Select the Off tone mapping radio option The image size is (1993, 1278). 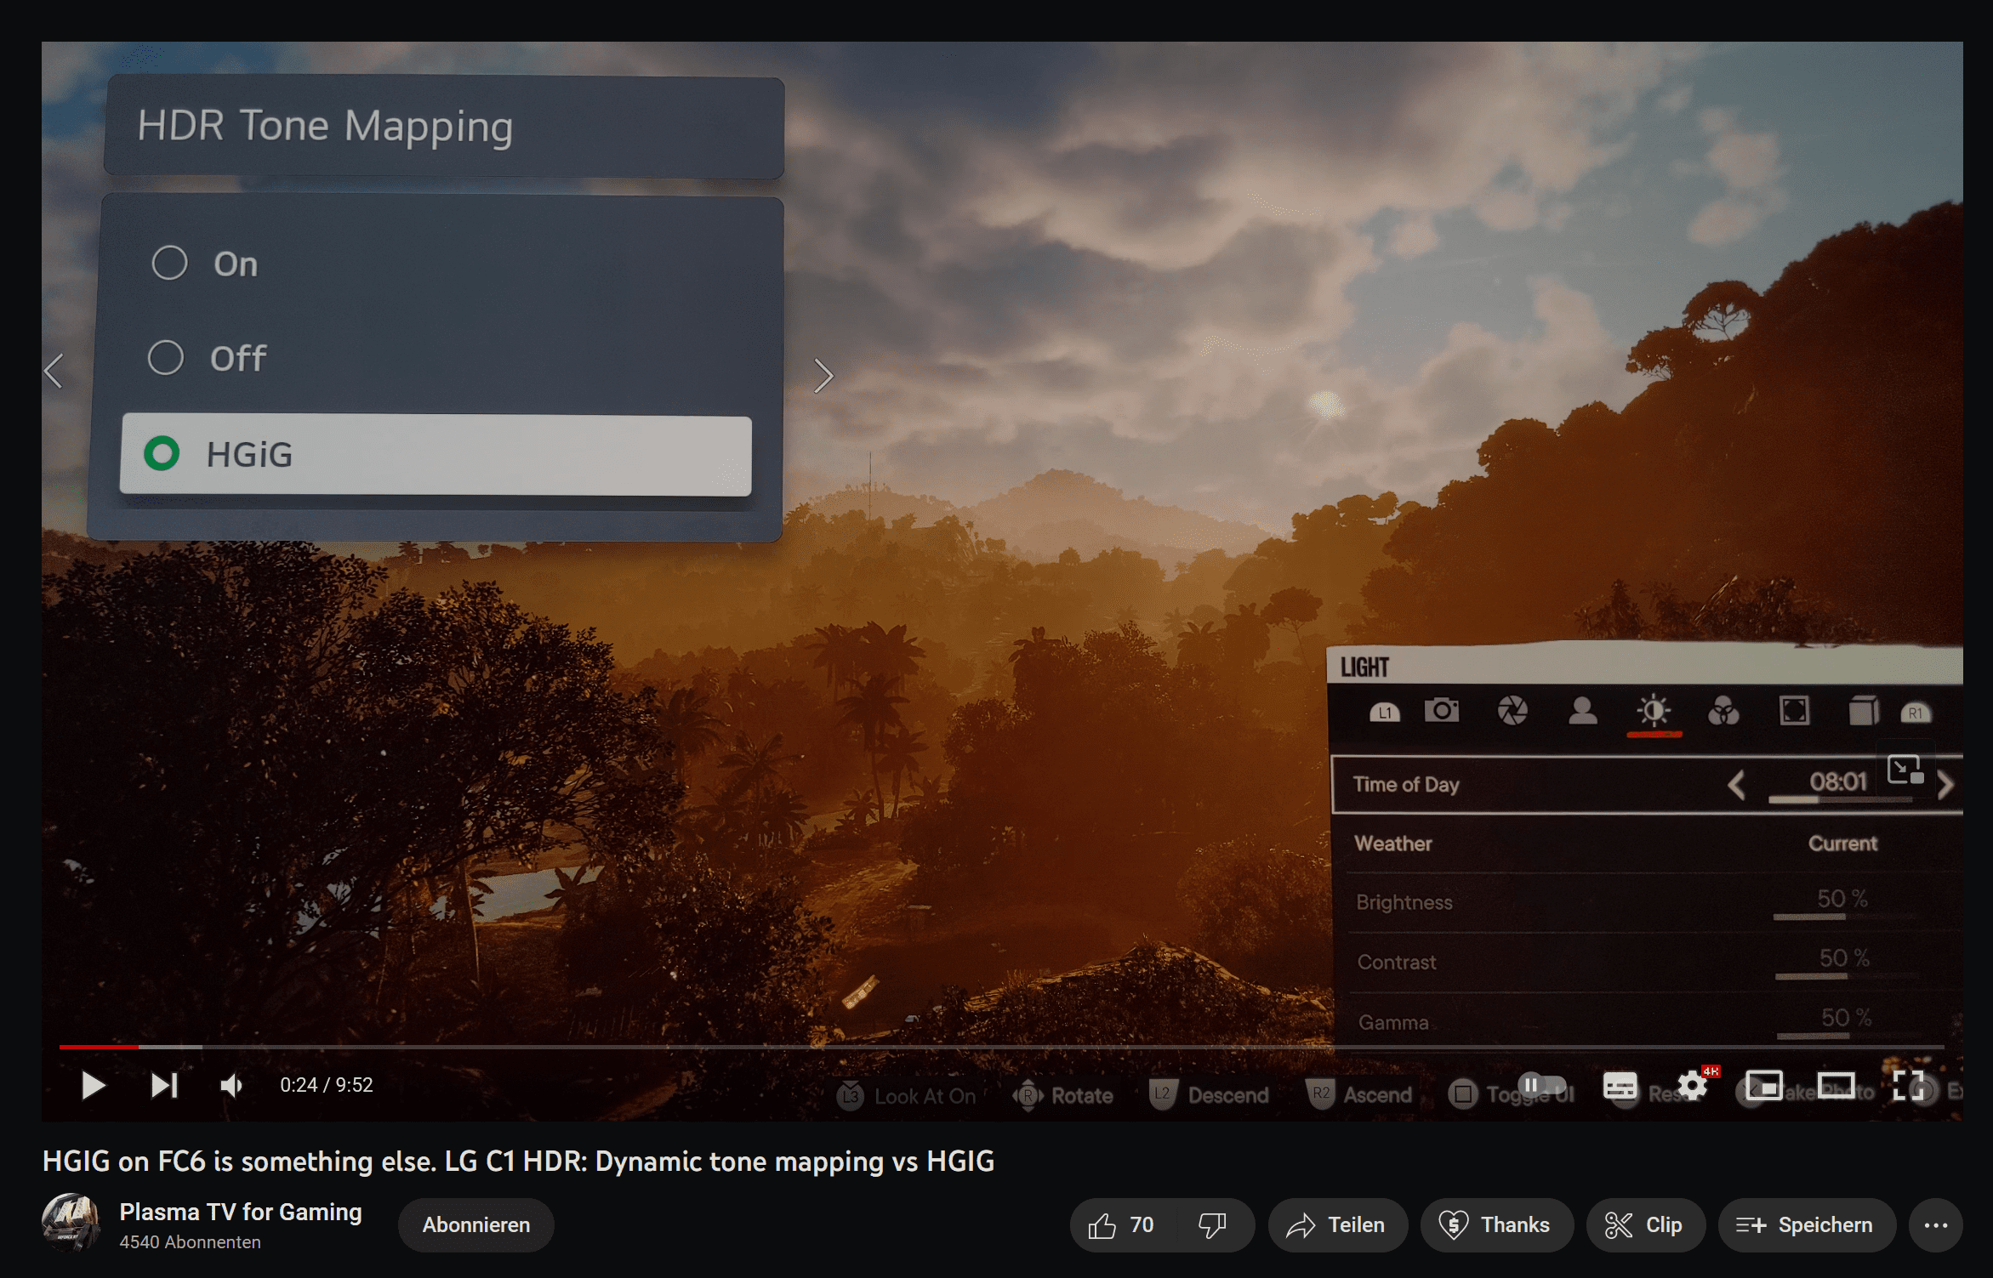[x=166, y=358]
